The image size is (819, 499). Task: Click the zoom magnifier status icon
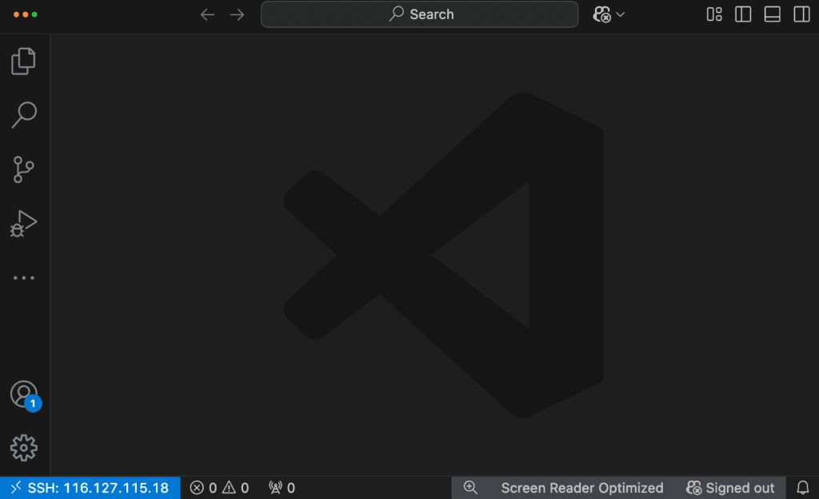(470, 488)
